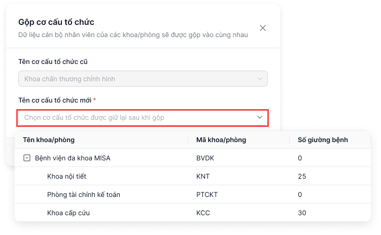Image resolution: width=381 pixels, height=235 pixels.
Task: Select the Phòng tài chính kế toán row
Action: (x=193, y=194)
